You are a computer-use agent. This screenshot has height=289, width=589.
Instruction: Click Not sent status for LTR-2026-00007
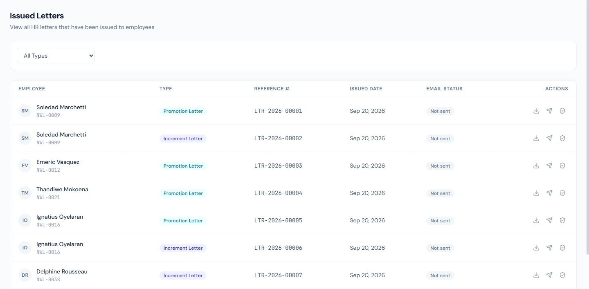point(440,276)
